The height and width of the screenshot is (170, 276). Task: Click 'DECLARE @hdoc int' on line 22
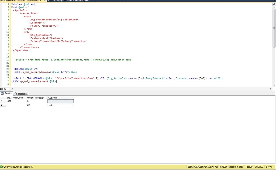point(26,69)
